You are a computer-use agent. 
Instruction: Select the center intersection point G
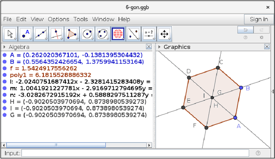click(x=212, y=98)
